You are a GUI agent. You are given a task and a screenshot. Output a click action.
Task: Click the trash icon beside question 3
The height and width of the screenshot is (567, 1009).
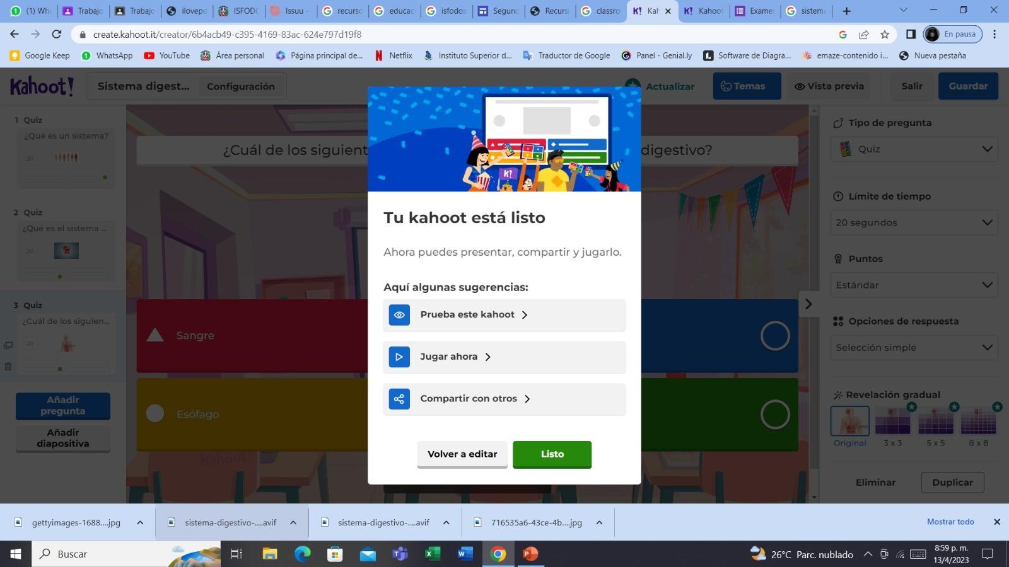(8, 366)
